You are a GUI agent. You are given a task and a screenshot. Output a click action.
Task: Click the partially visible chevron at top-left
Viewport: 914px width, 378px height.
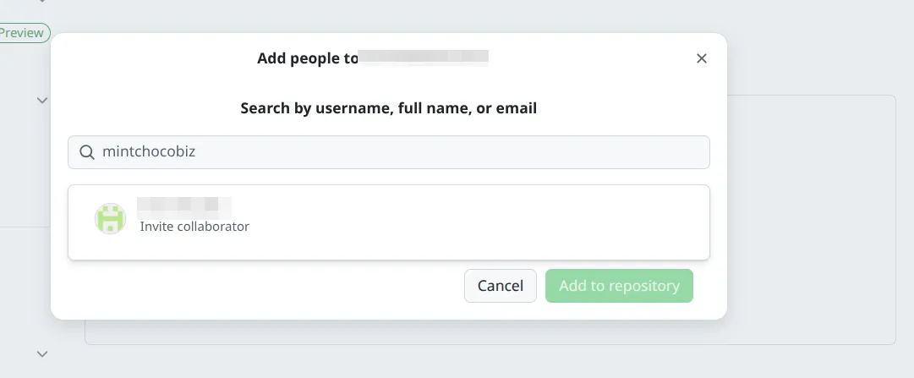pyautogui.click(x=42, y=3)
